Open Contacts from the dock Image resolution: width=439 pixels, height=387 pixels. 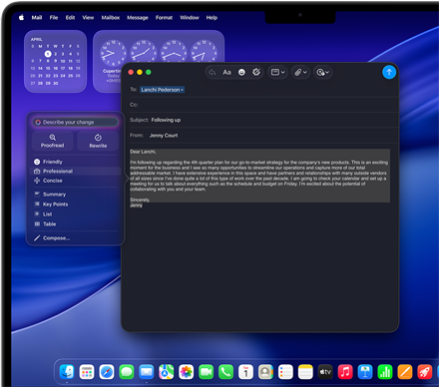click(265, 372)
